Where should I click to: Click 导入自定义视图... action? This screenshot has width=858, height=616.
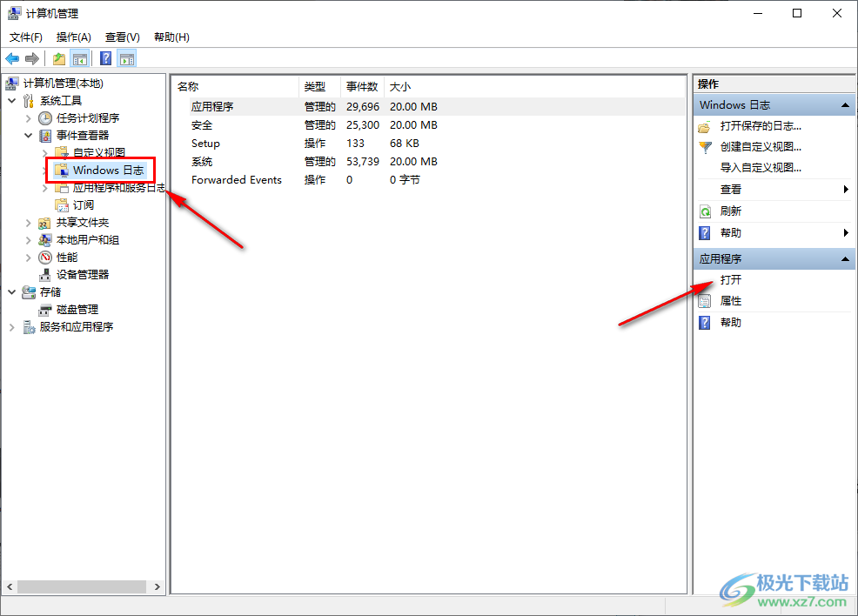pyautogui.click(x=761, y=168)
